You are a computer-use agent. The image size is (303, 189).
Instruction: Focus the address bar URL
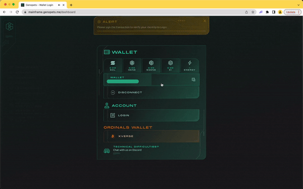pos(52,12)
